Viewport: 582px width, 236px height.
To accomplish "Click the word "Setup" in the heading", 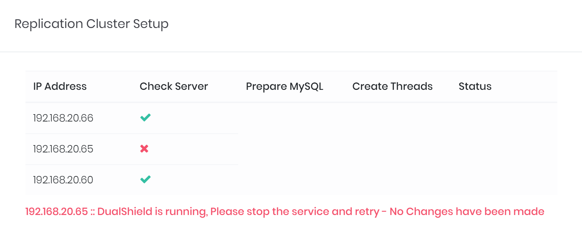I will pyautogui.click(x=151, y=24).
